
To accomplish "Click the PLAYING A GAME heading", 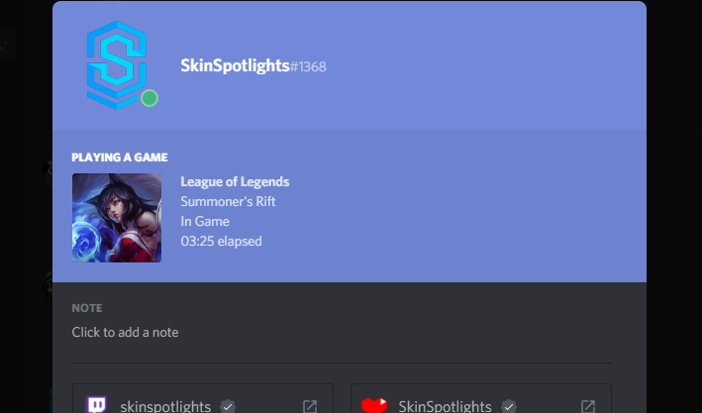I will pos(120,157).
